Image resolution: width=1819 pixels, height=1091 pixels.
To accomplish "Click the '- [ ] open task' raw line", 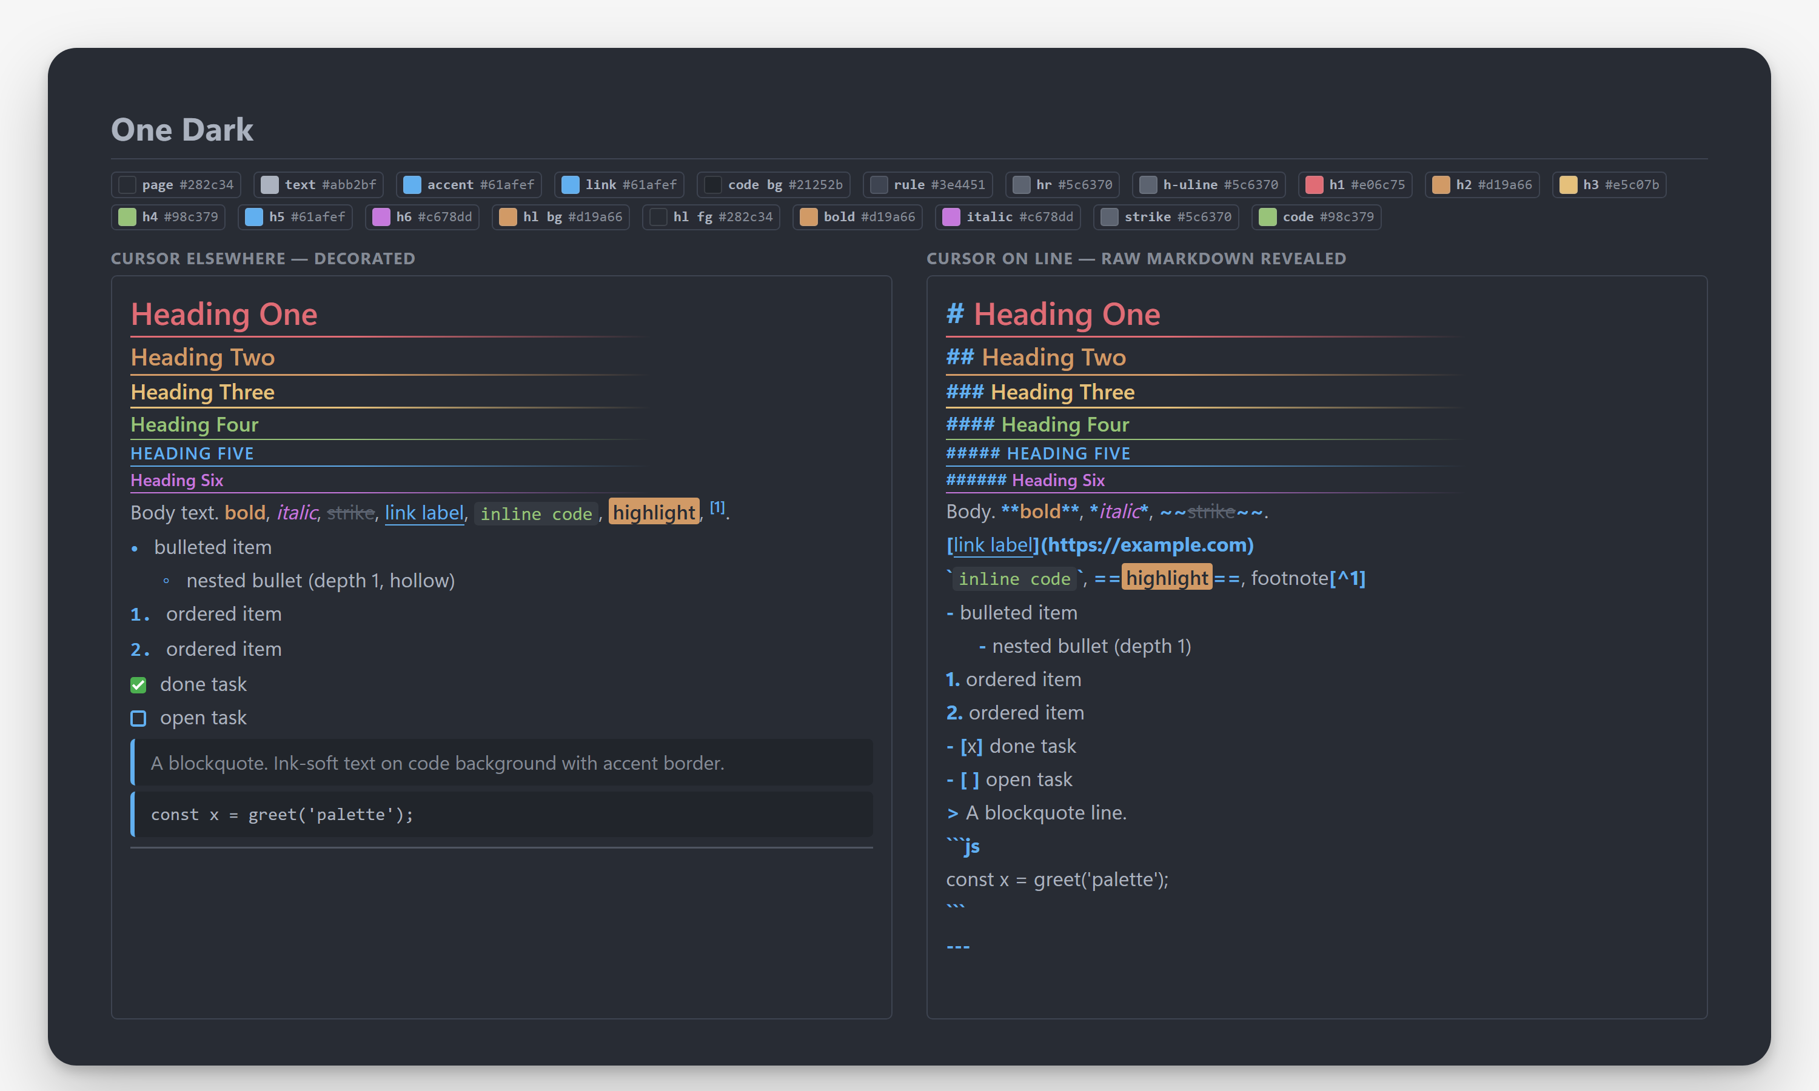I will point(1010,779).
